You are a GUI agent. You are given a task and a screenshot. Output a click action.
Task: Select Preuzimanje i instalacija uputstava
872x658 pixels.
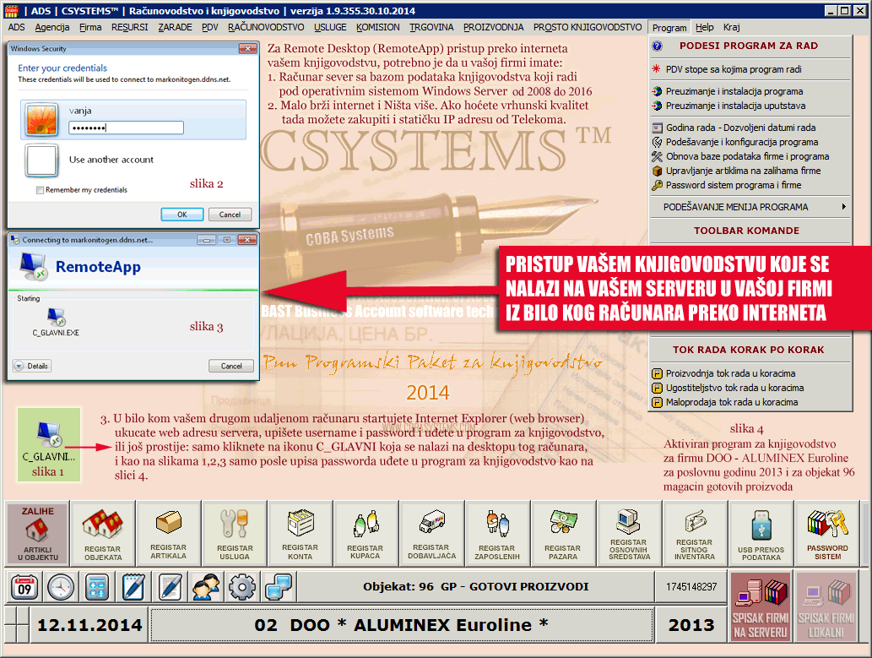(x=750, y=106)
